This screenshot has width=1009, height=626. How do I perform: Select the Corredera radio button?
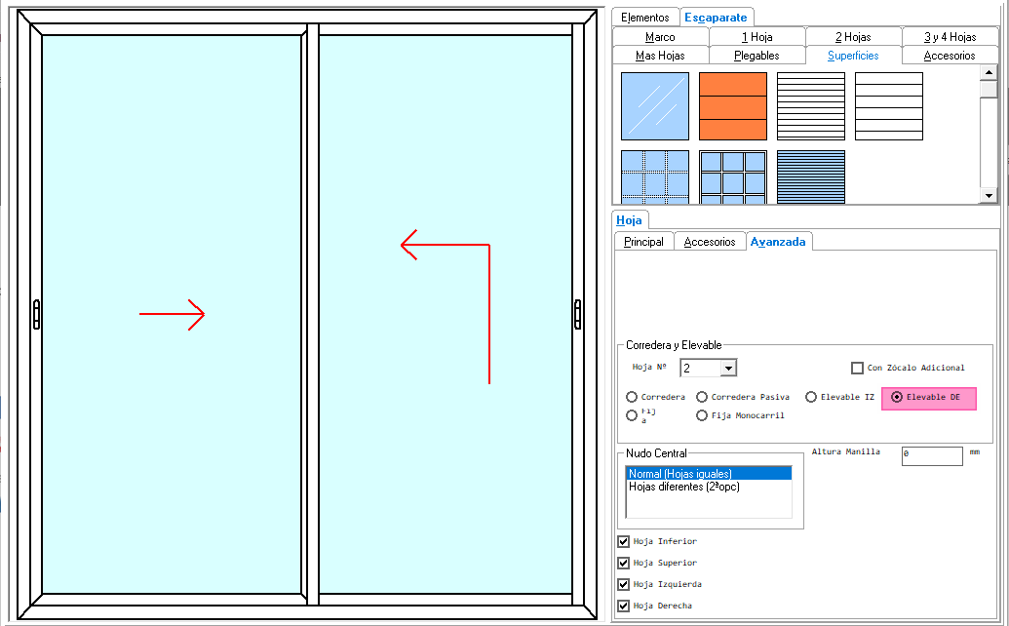[632, 397]
